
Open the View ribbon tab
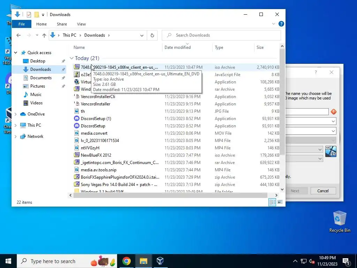click(x=81, y=24)
